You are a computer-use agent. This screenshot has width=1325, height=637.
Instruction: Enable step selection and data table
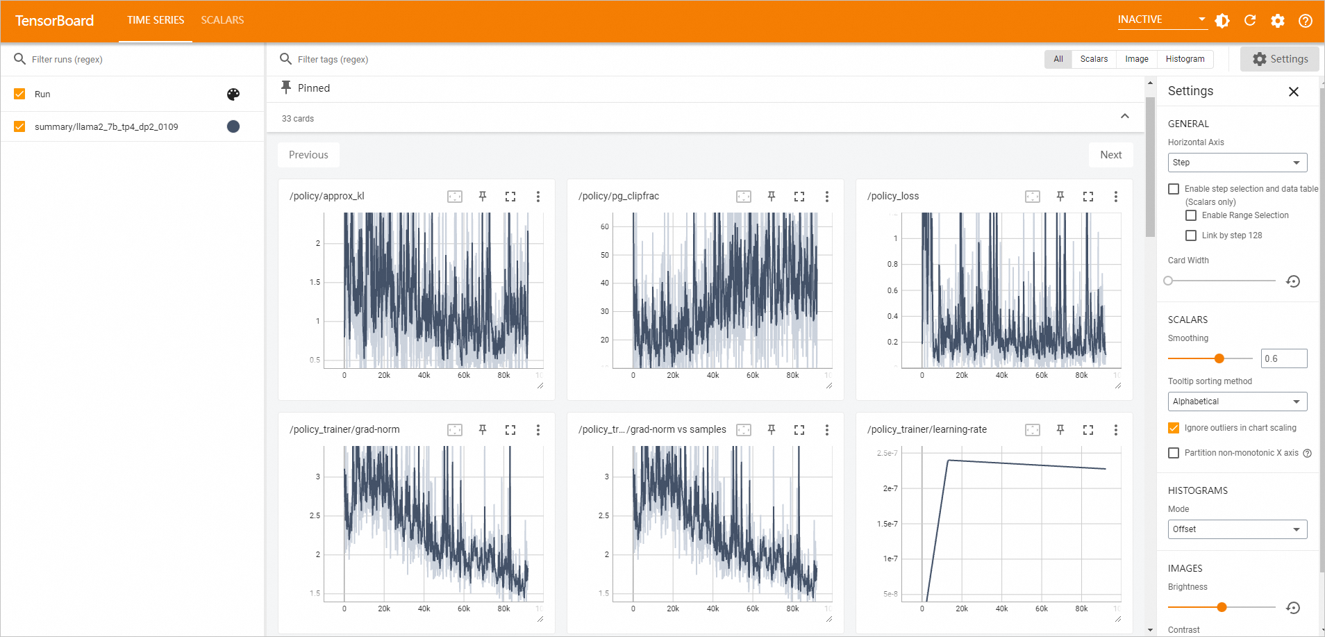(x=1174, y=189)
